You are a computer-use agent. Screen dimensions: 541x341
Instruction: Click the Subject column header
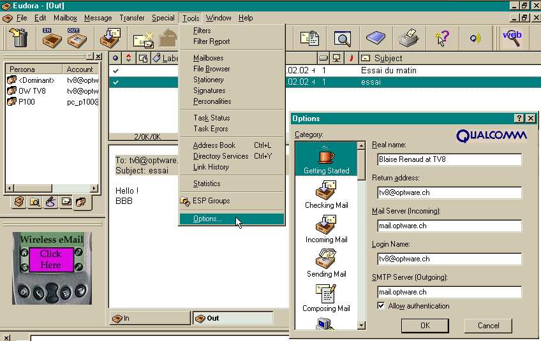[450, 58]
